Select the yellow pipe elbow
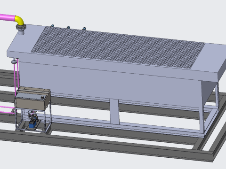 click(x=19, y=20)
